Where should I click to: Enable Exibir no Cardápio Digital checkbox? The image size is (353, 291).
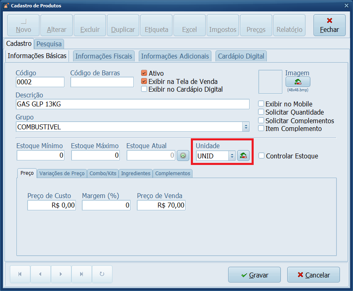click(144, 89)
